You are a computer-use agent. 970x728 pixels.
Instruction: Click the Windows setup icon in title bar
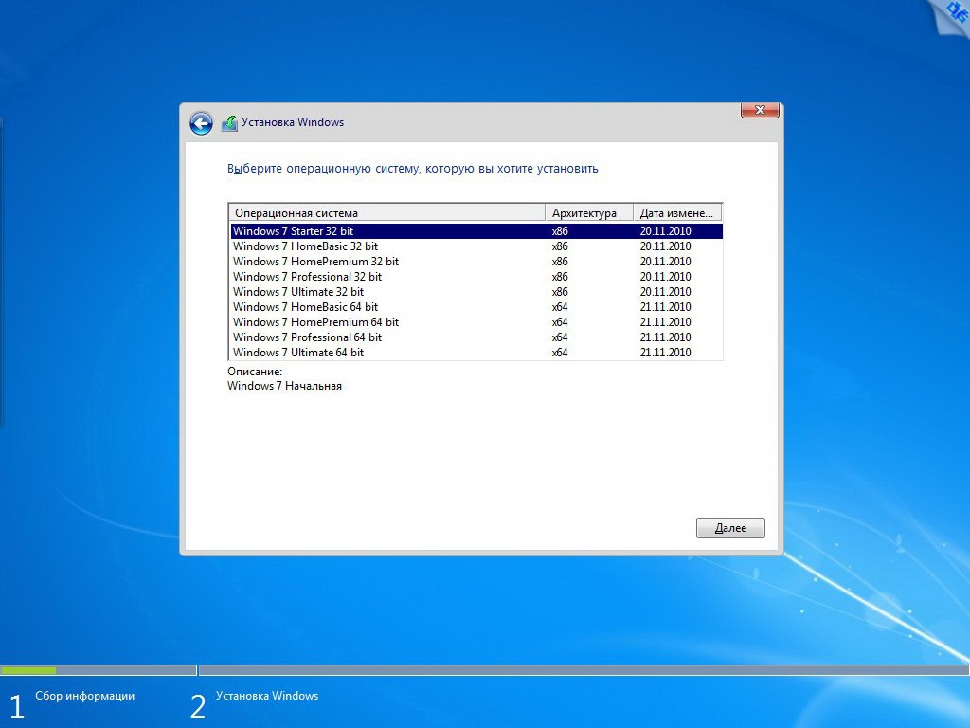pos(229,123)
